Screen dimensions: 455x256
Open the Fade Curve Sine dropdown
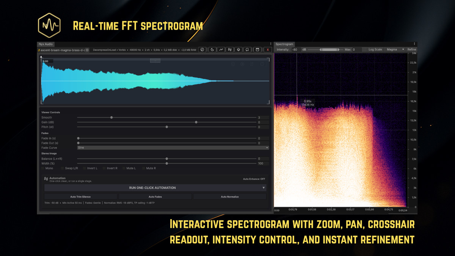(173, 148)
